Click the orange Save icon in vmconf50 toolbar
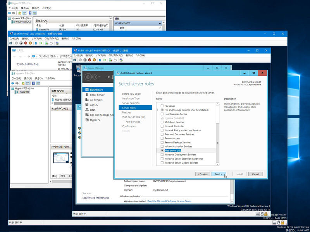 [x=30, y=43]
